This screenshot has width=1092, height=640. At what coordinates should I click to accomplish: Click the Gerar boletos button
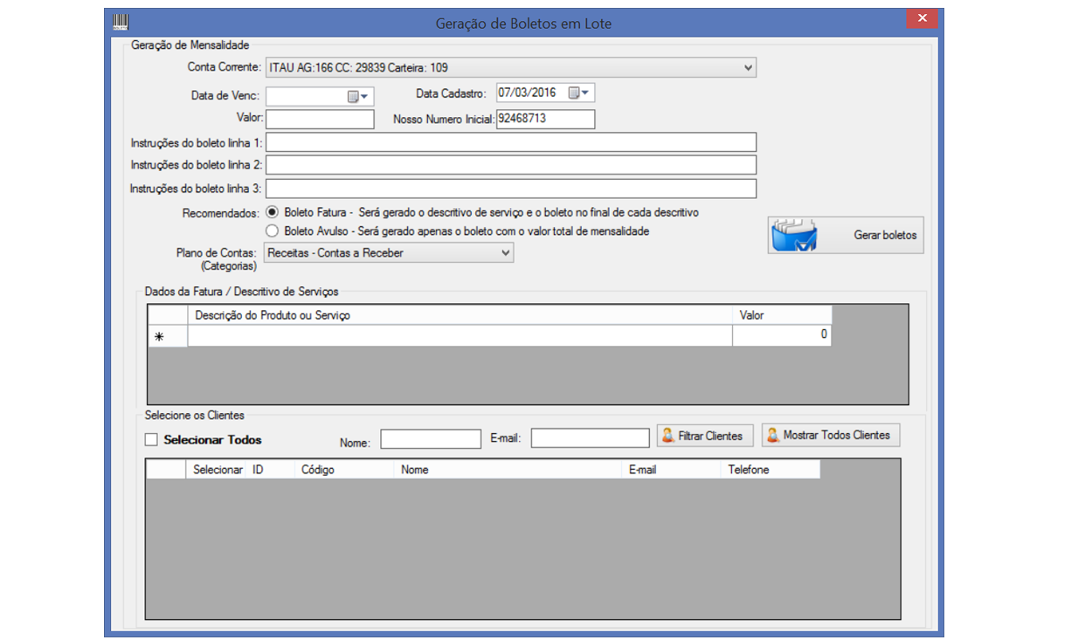point(845,235)
